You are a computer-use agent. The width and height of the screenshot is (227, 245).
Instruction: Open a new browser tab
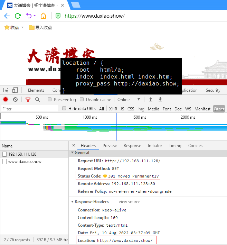76,4
